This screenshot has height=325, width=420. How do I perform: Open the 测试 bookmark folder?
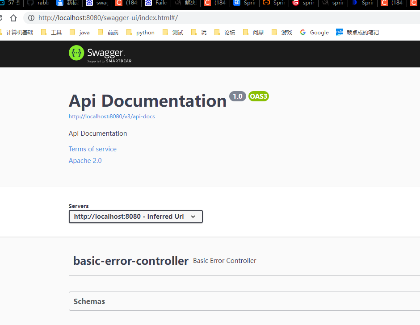(173, 33)
